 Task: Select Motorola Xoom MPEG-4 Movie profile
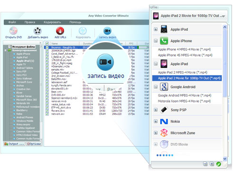(184, 101)
